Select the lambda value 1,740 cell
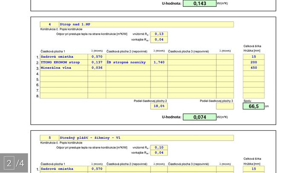Viewport: 307px width, 173px height. (x=159, y=62)
